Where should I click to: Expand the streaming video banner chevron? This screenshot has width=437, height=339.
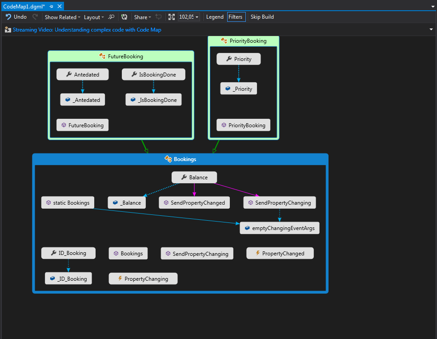point(431,29)
